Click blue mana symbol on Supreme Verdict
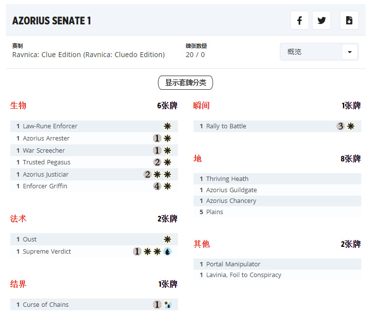This screenshot has width=372, height=319. pyautogui.click(x=167, y=252)
